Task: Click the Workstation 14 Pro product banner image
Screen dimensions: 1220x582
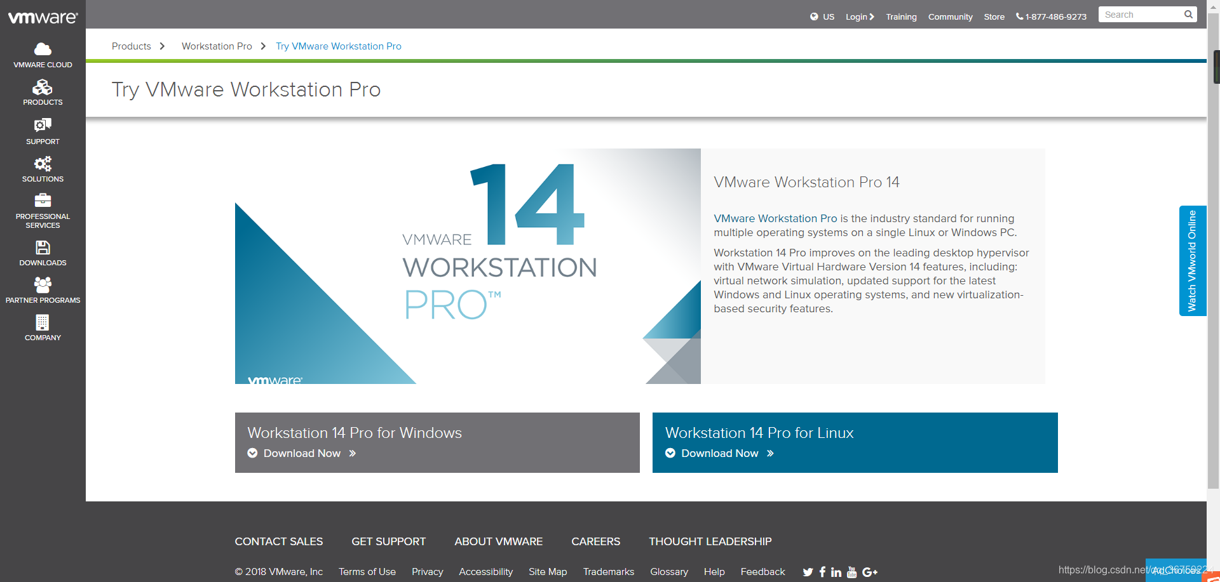Action: tap(468, 266)
